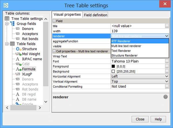
Task: Click the Table fields grid icon
Action: point(13,44)
